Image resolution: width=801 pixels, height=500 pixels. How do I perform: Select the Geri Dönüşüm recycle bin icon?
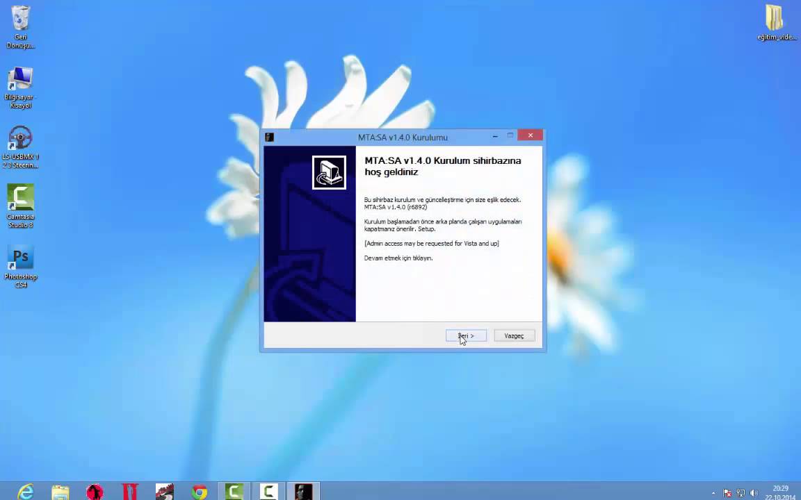tap(20, 28)
